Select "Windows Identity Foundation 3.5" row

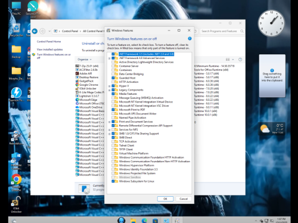tap(138, 169)
